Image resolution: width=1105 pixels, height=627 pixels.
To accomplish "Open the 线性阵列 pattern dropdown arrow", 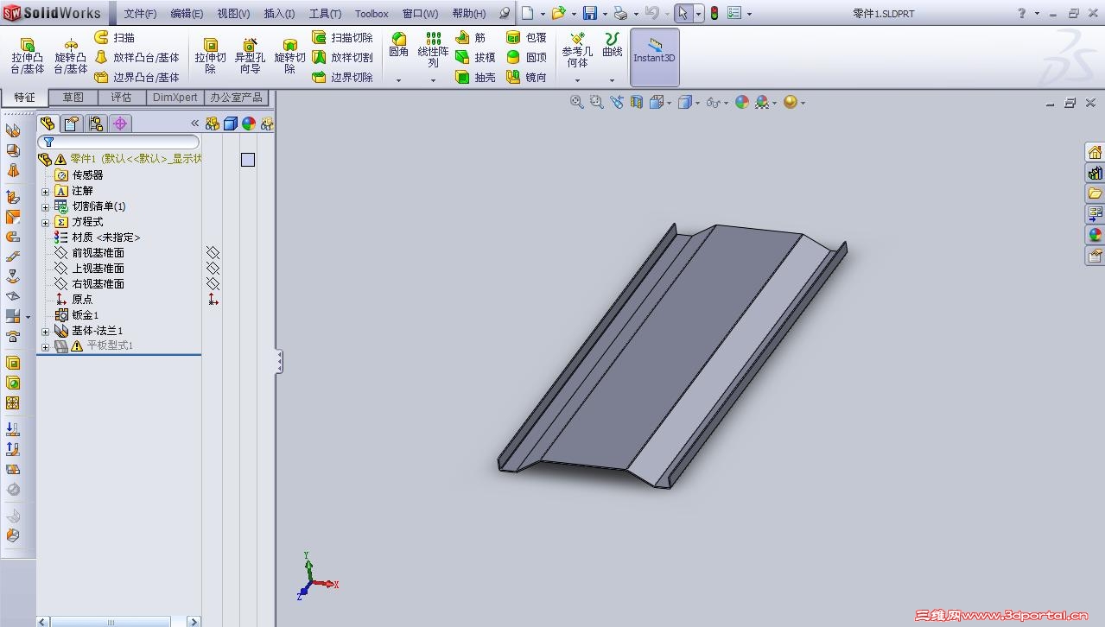I will pos(433,80).
